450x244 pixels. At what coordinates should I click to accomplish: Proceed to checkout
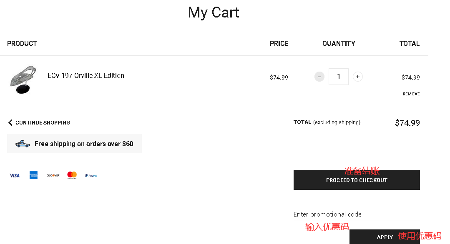357,180
